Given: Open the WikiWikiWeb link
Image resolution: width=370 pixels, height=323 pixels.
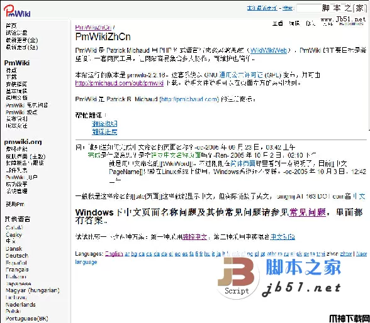Looking at the screenshot, I should 269,50.
